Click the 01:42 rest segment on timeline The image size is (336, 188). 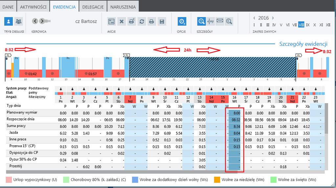tap(31, 74)
